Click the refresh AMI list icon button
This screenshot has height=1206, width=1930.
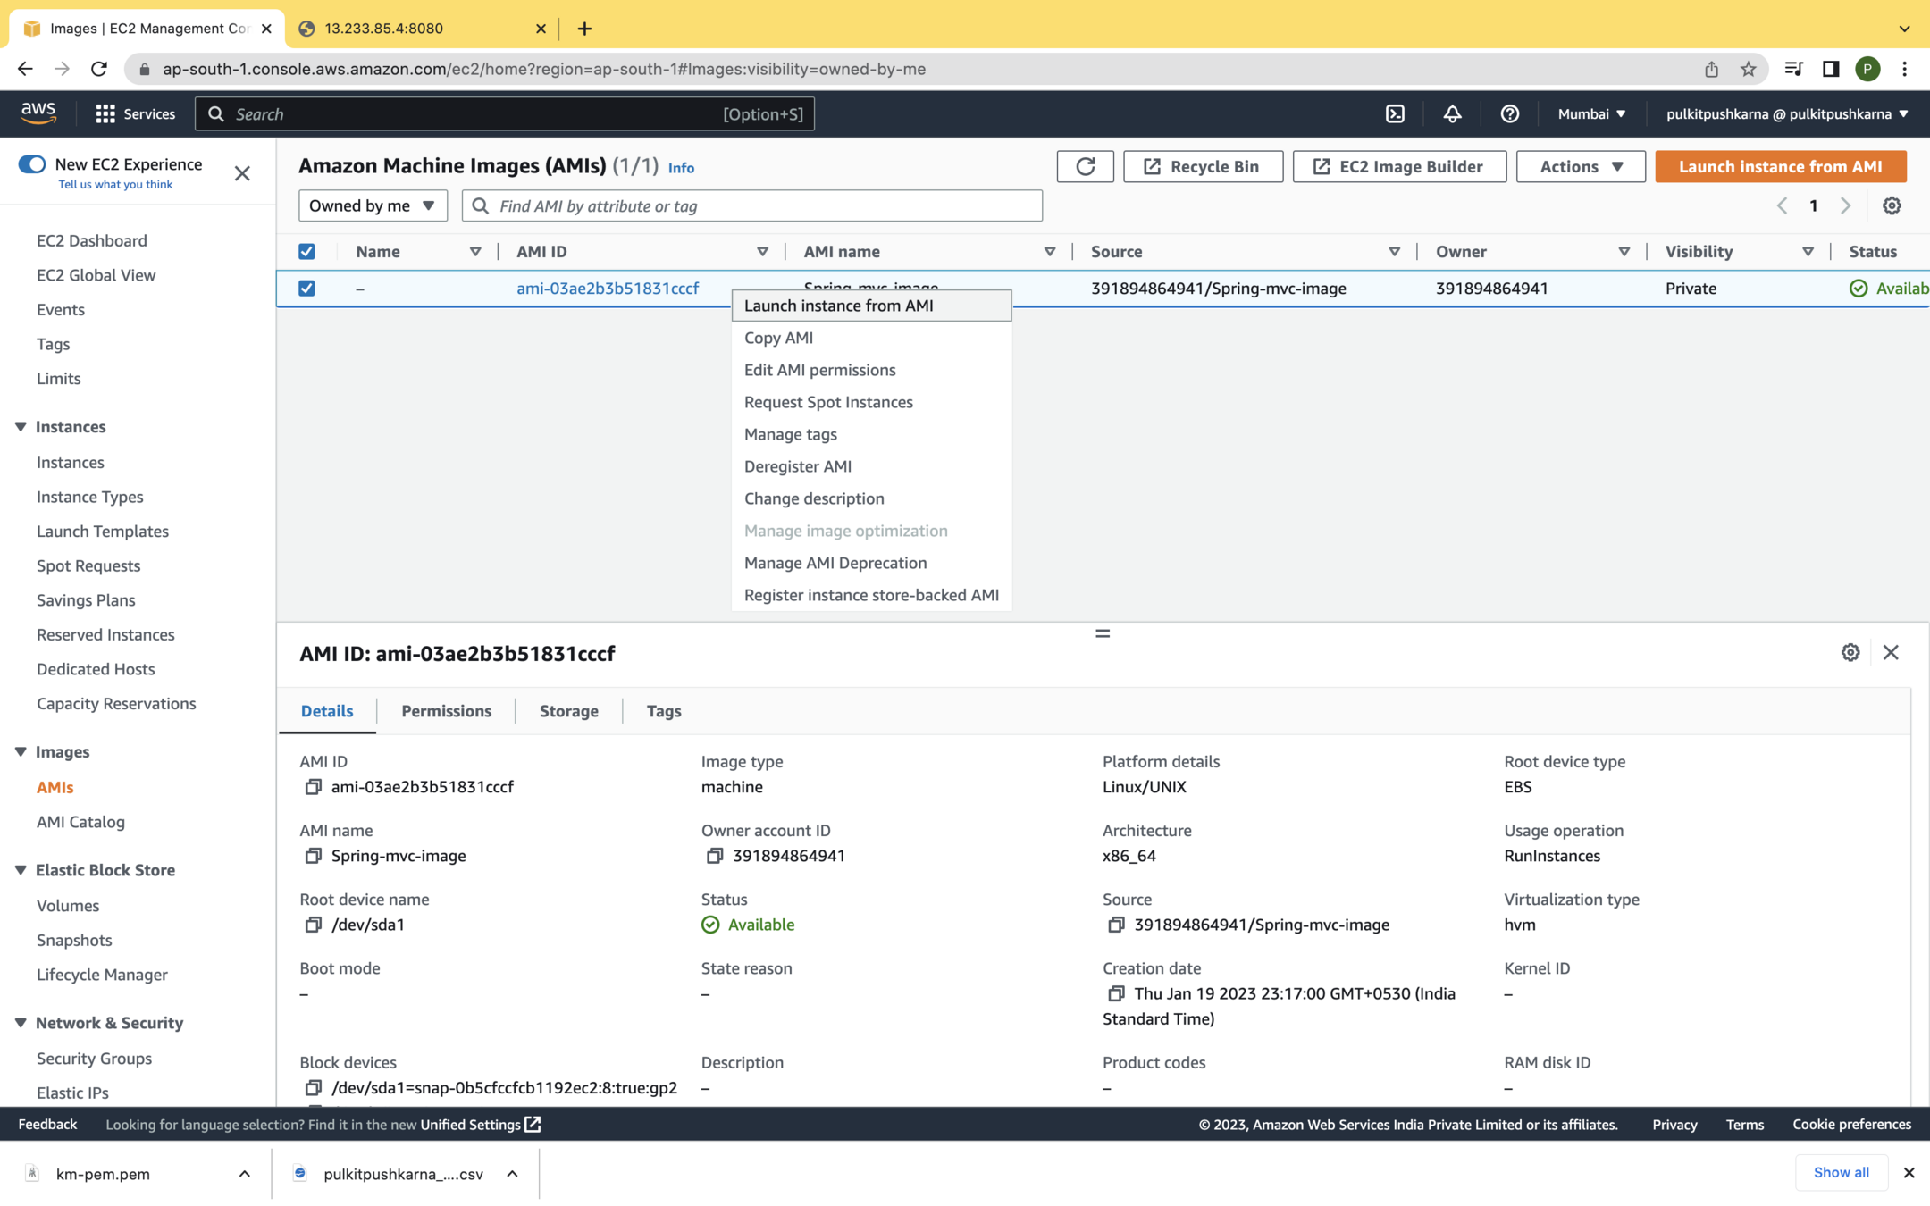pyautogui.click(x=1085, y=166)
